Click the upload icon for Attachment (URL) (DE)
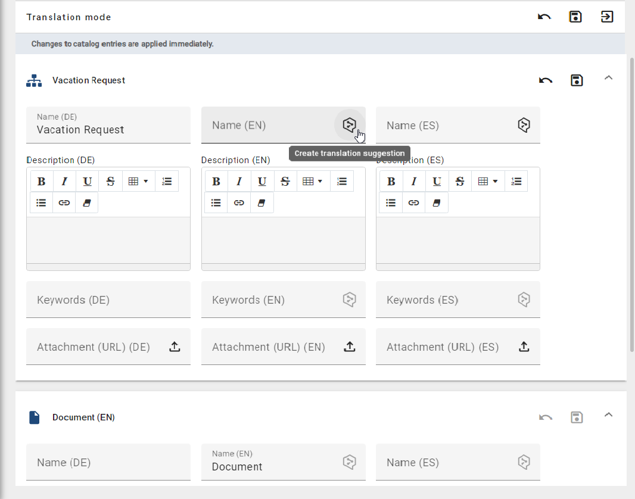635x499 pixels. click(x=175, y=347)
